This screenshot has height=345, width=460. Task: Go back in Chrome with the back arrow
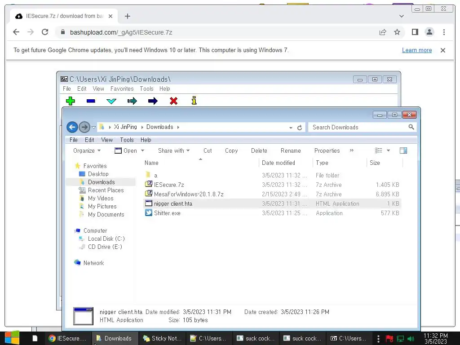pyautogui.click(x=16, y=32)
